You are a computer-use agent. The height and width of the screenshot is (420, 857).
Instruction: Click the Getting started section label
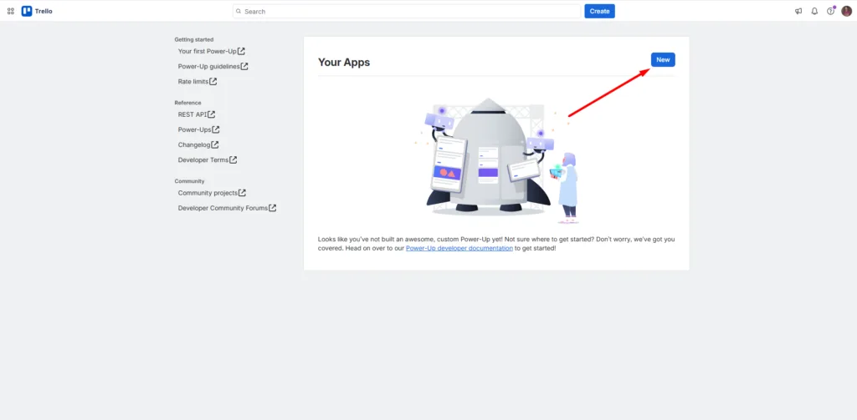194,39
